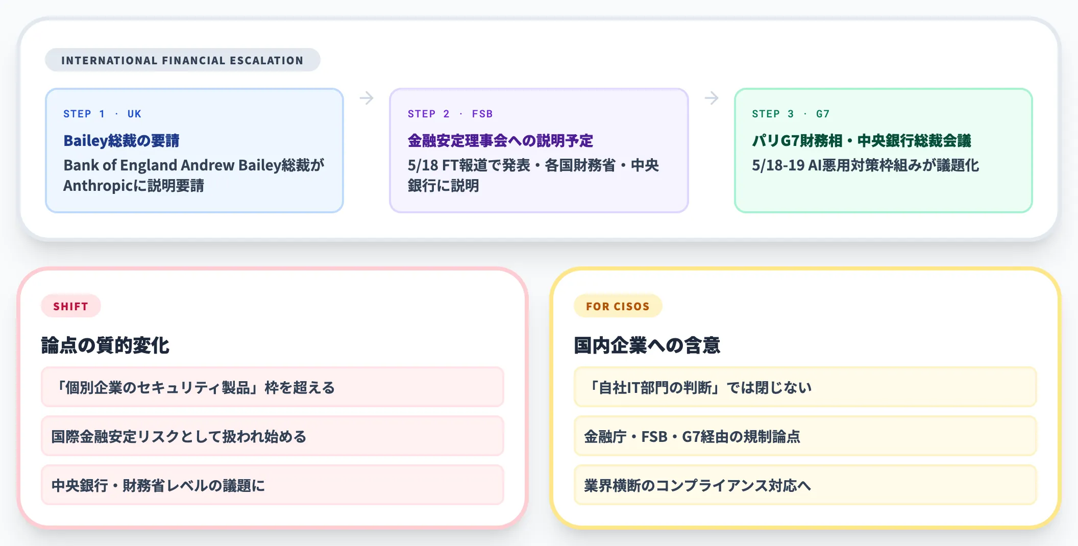This screenshot has height=546, width=1078.
Task: Click the heading パリG7財務相・中央銀行総裁会議
Action: coord(862,140)
